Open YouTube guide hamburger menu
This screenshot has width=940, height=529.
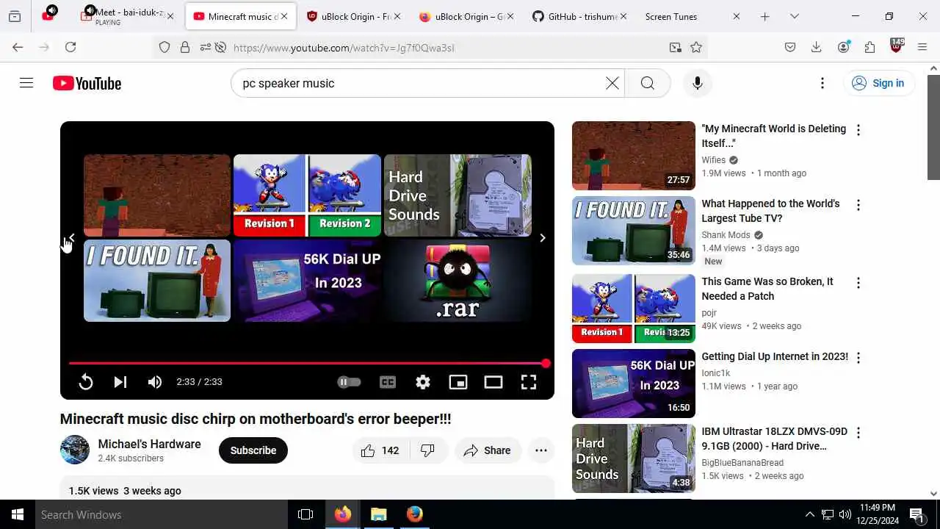coord(26,83)
